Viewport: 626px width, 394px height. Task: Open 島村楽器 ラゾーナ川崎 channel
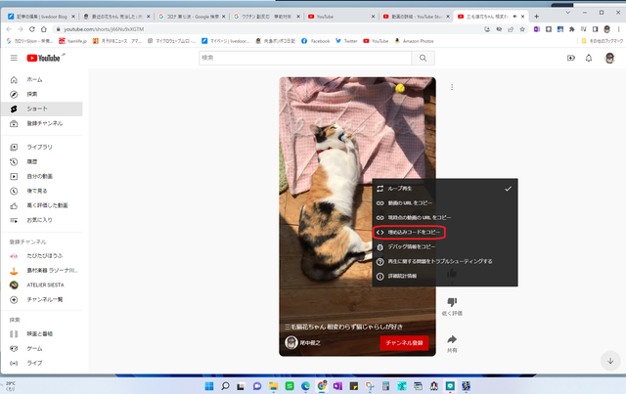pos(42,270)
